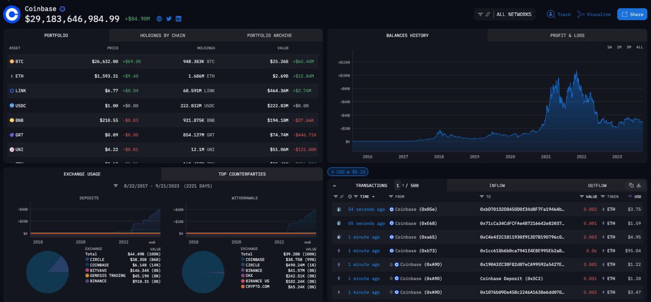Open the Value column filter

[x=582, y=196]
